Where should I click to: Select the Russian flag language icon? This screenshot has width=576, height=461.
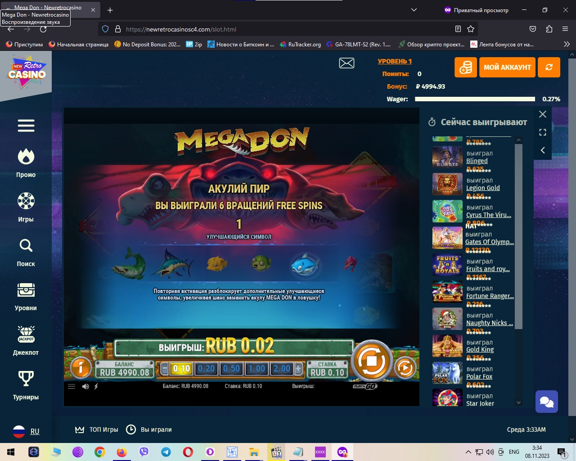click(x=19, y=431)
